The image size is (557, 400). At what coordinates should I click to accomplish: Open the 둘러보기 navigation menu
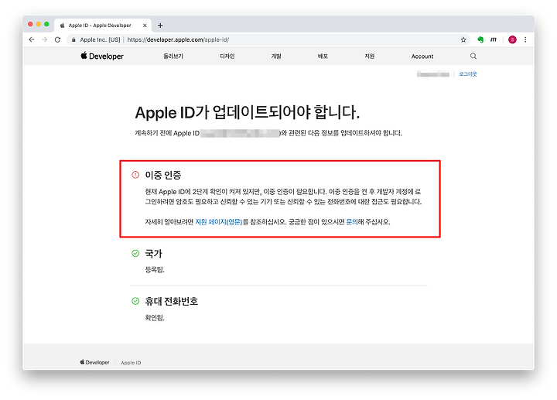click(x=173, y=56)
